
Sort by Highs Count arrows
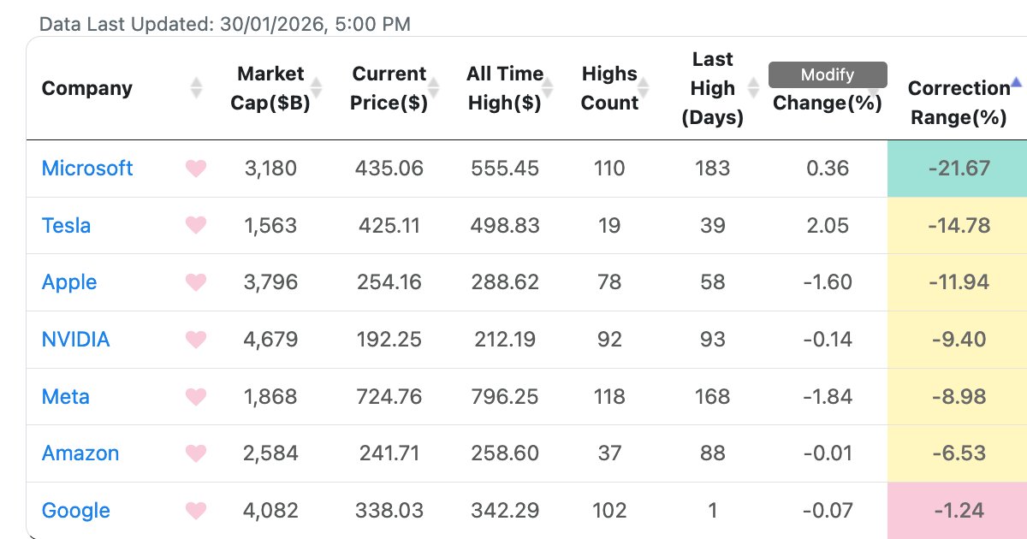[644, 87]
